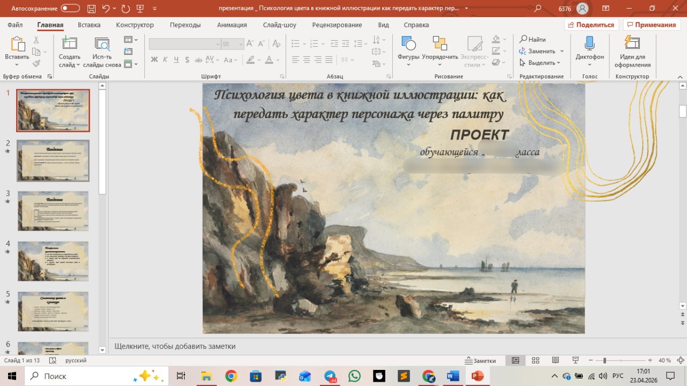The height and width of the screenshot is (386, 687).
Task: Click the font color A swatch
Action: pos(269,60)
